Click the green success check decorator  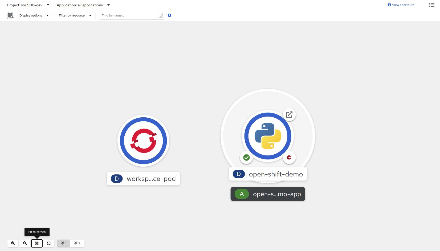246,158
